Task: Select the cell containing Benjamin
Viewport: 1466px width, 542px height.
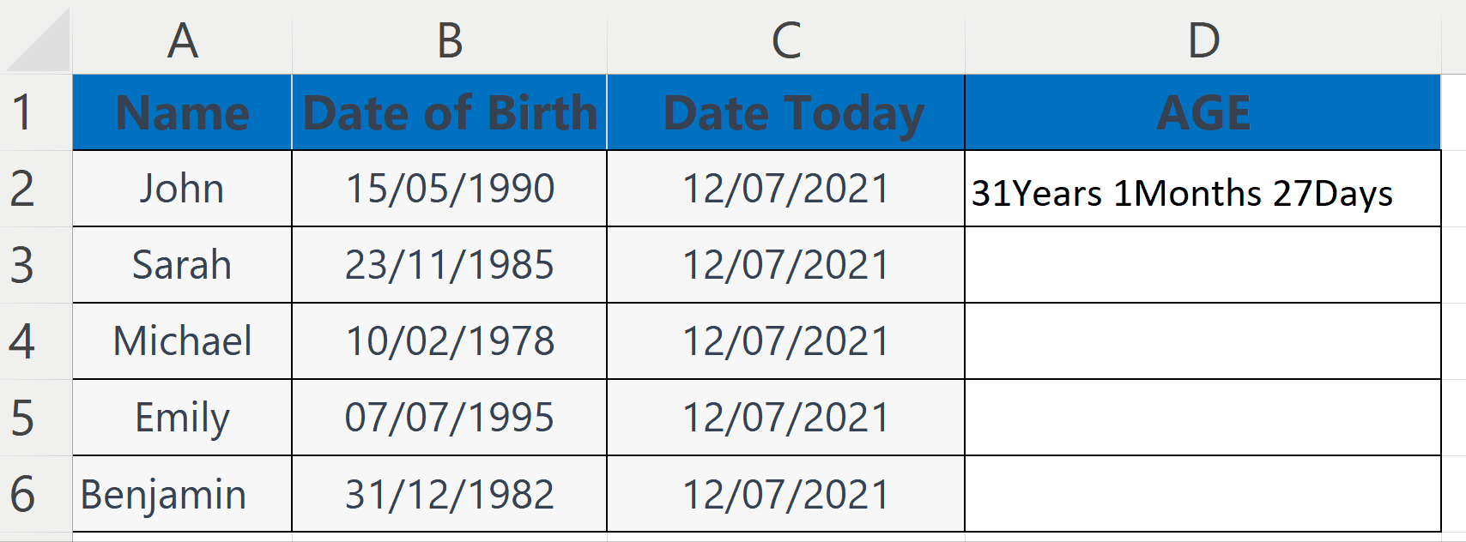Action: (x=181, y=493)
